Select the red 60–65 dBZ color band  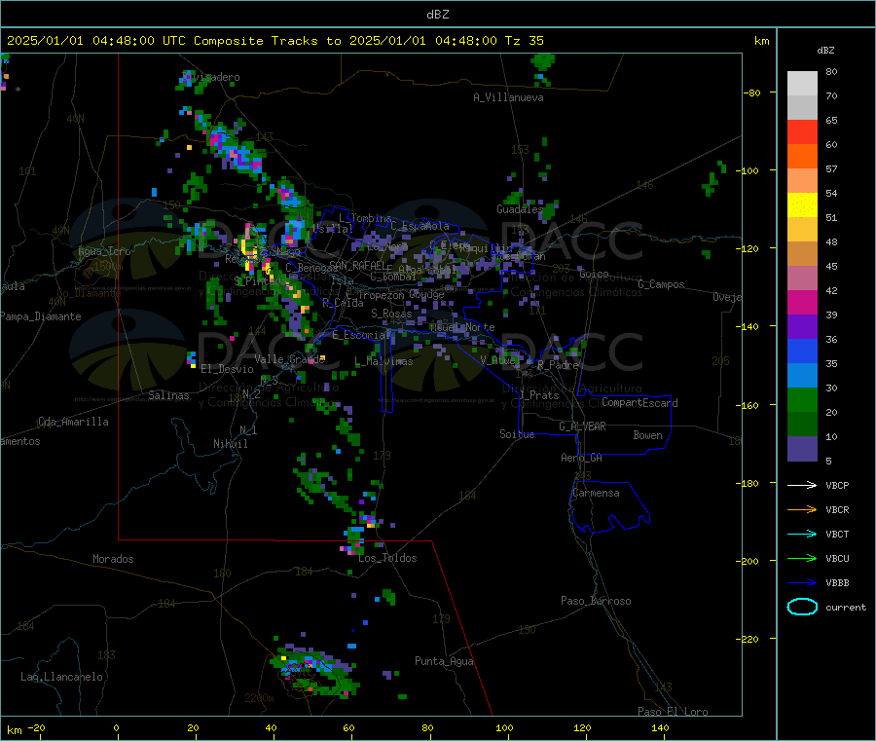click(x=802, y=131)
